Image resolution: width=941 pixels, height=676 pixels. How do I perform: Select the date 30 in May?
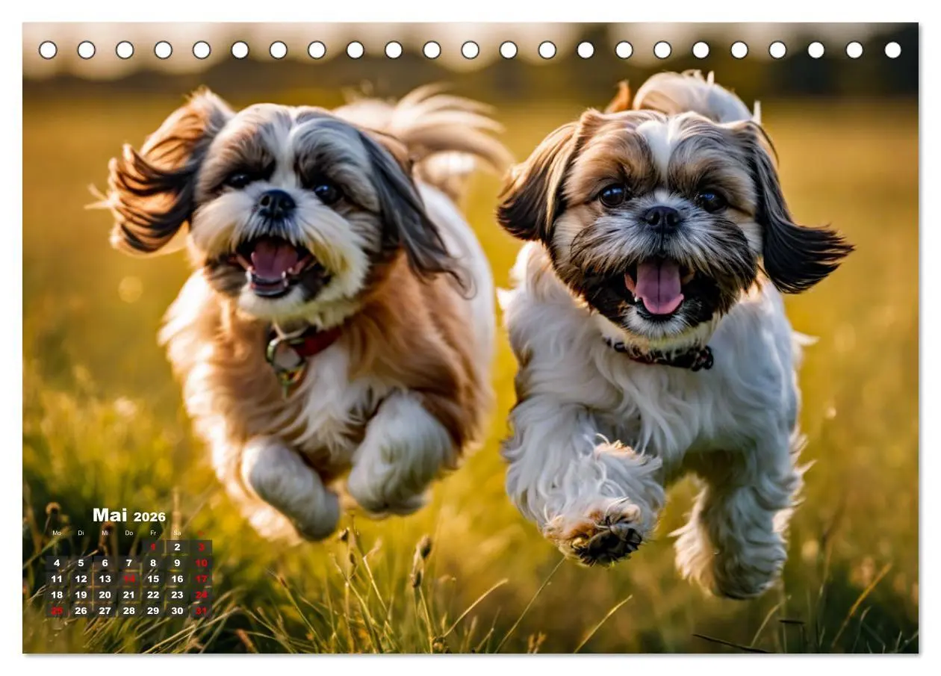[177, 611]
